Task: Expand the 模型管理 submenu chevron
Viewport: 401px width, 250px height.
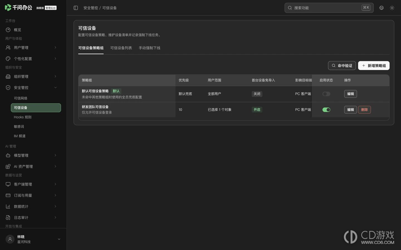Action: [55, 155]
